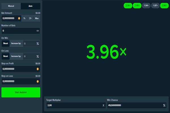Select Reset option under On Loss
Viewport: 170px width, 113px height.
pos(6,56)
